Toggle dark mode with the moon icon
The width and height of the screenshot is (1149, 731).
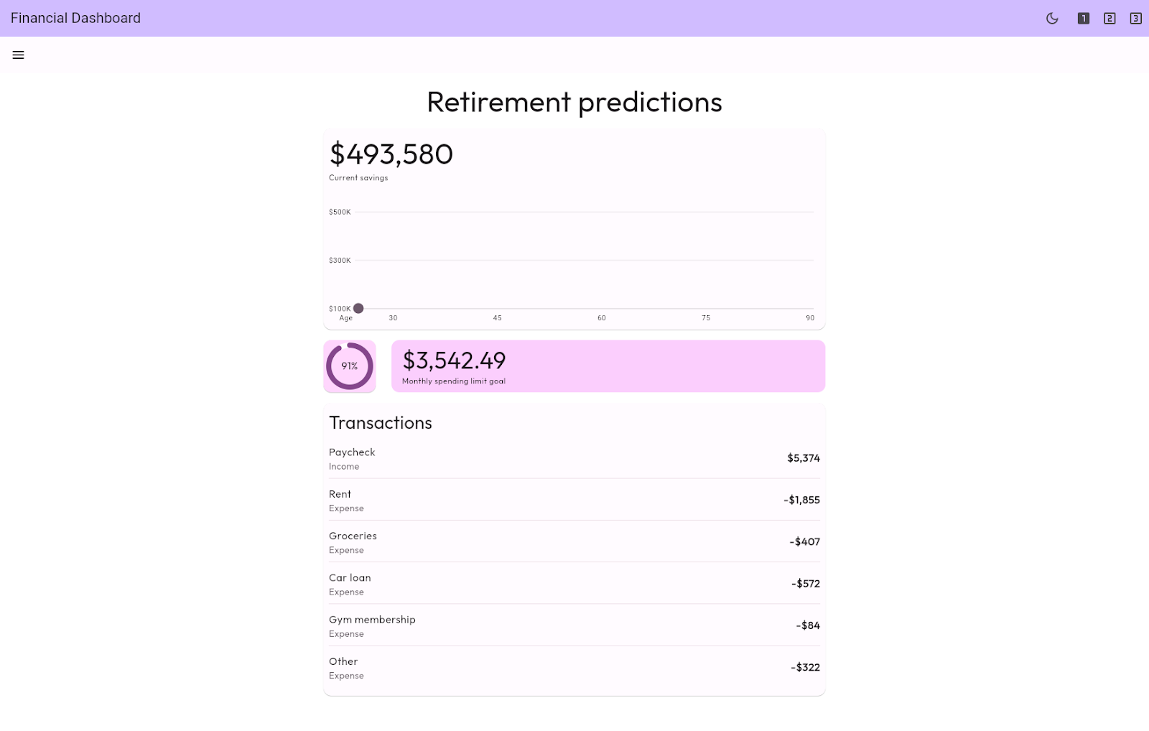click(x=1052, y=19)
